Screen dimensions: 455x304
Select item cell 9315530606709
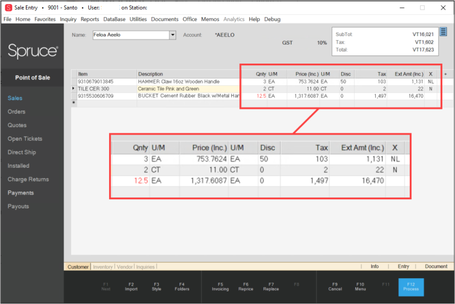(x=107, y=96)
